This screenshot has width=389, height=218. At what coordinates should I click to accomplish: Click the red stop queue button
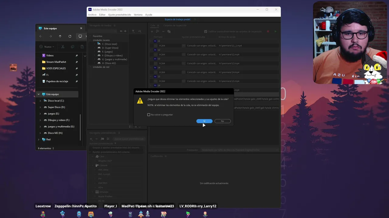pos(268,31)
